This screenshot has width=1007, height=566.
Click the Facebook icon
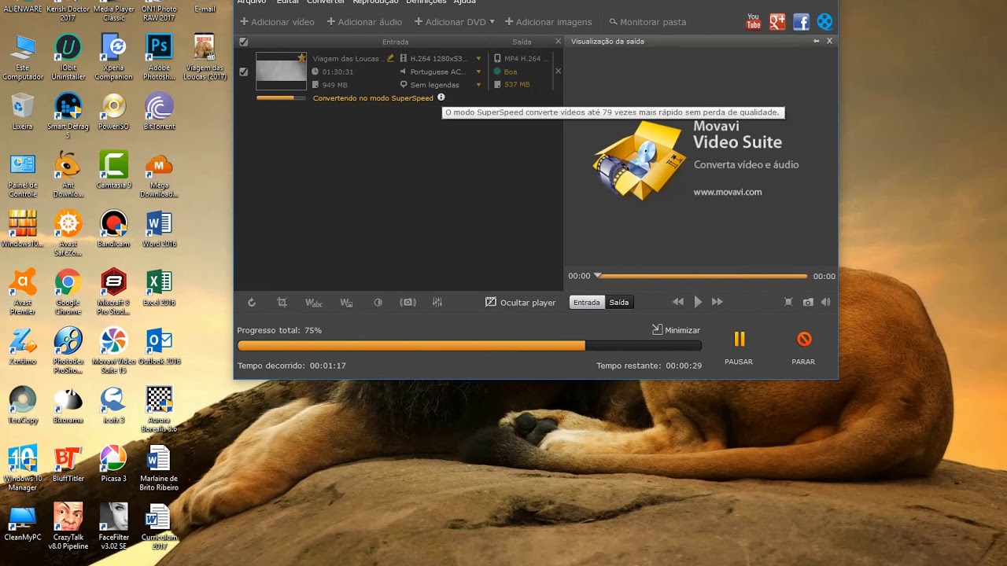click(x=801, y=22)
